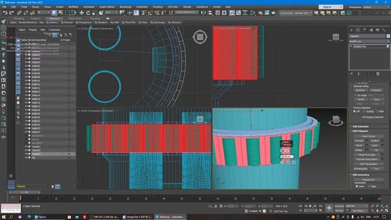Click the Redo arrow icon

11,13
